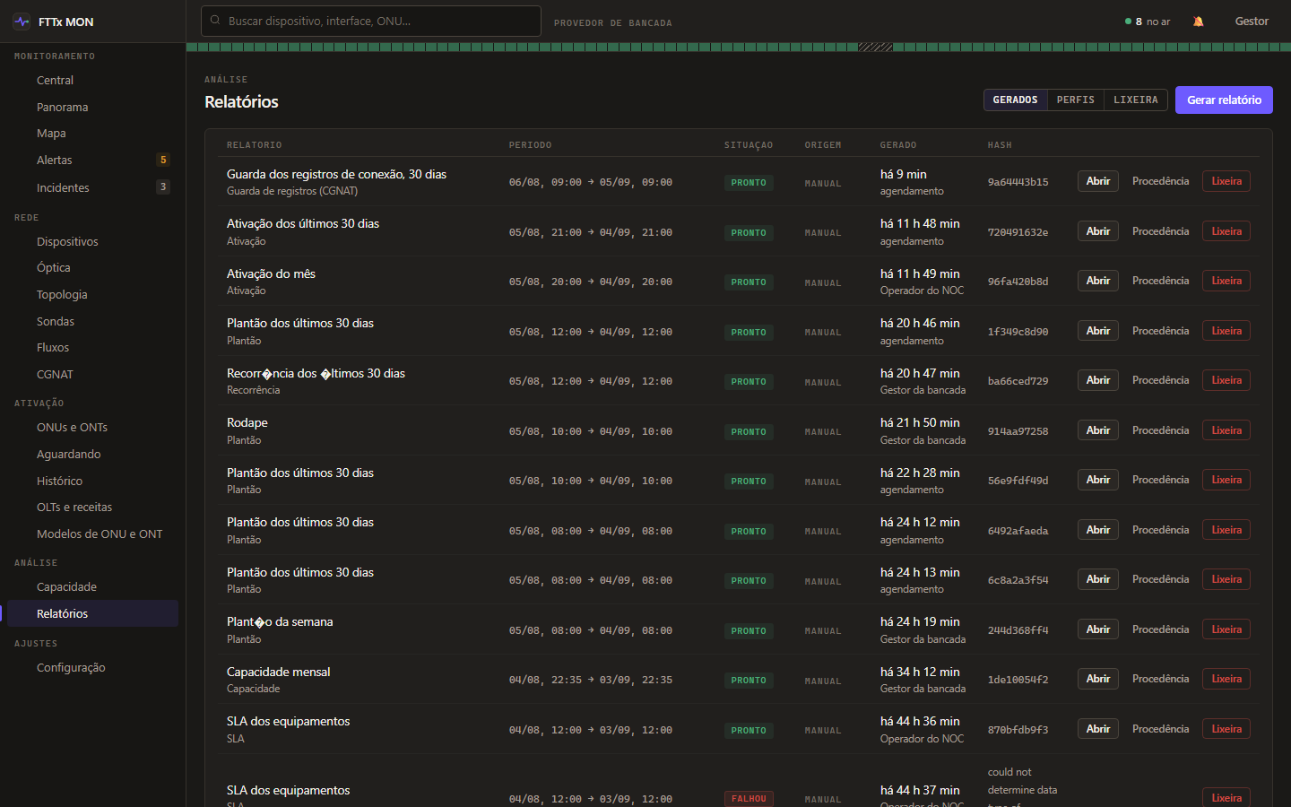
Task: Open CGNAT in sidebar
Action: coord(92,375)
